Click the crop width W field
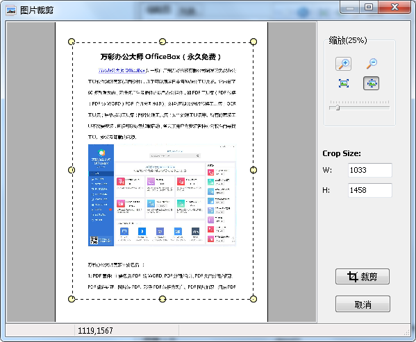Viewport: 416px width, 342px height. pyautogui.click(x=370, y=170)
